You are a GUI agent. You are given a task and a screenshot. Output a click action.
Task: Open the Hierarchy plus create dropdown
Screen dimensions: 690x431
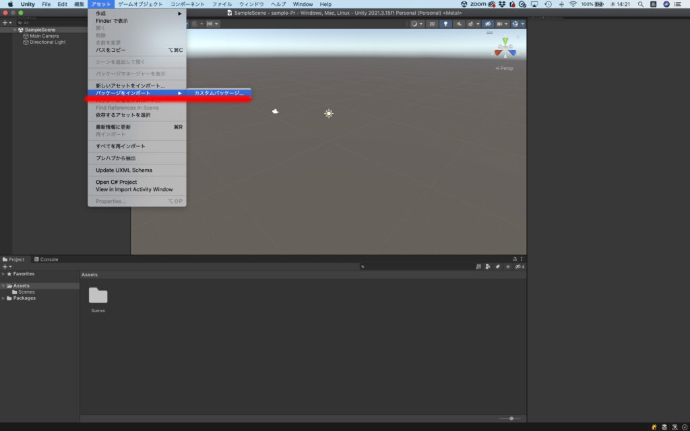pos(7,23)
